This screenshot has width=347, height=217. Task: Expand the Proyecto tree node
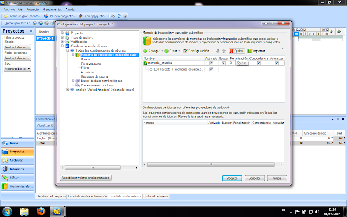(62, 33)
